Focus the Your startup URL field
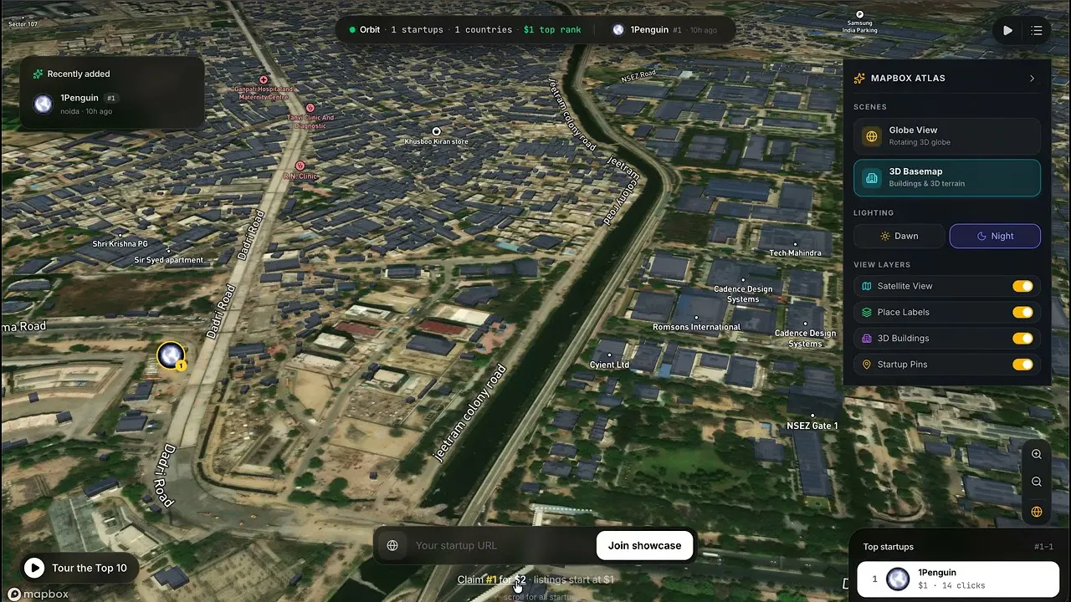1071x602 pixels. [x=500, y=545]
